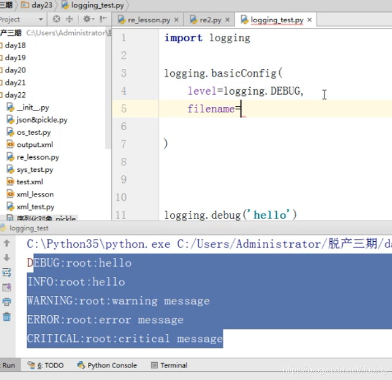Click the logging.debug('hello') line
The height and width of the screenshot is (380, 392).
(x=230, y=215)
